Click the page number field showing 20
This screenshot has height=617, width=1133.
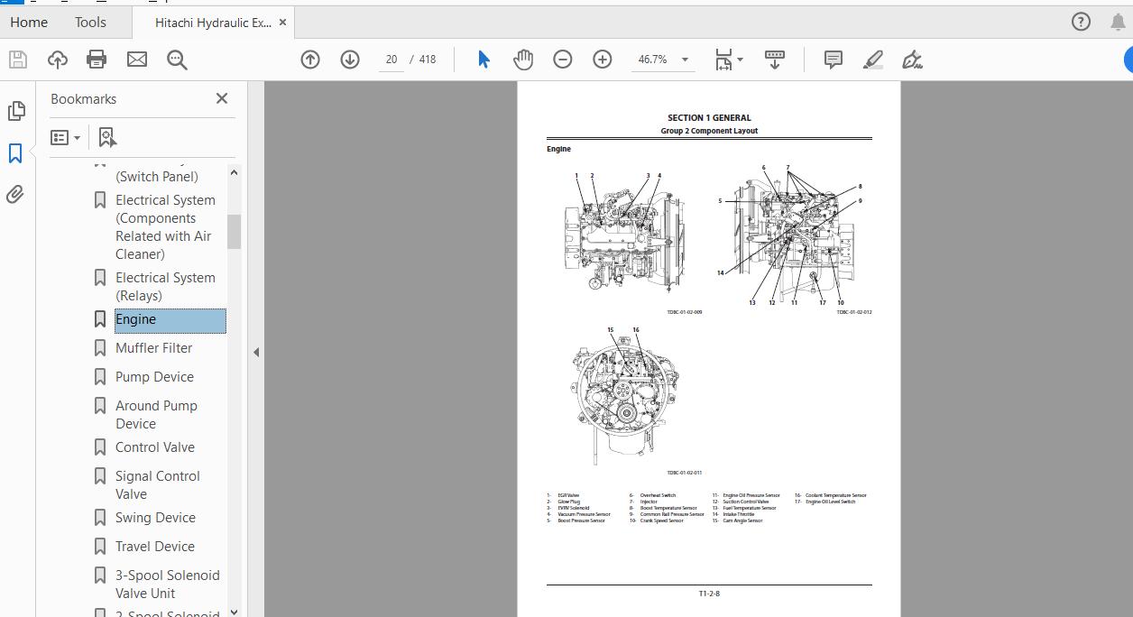pos(391,60)
